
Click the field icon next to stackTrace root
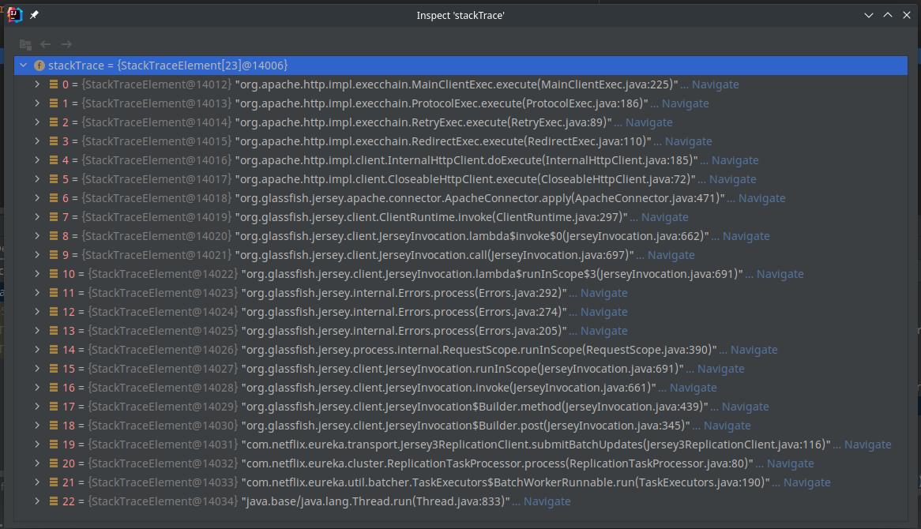(39, 65)
